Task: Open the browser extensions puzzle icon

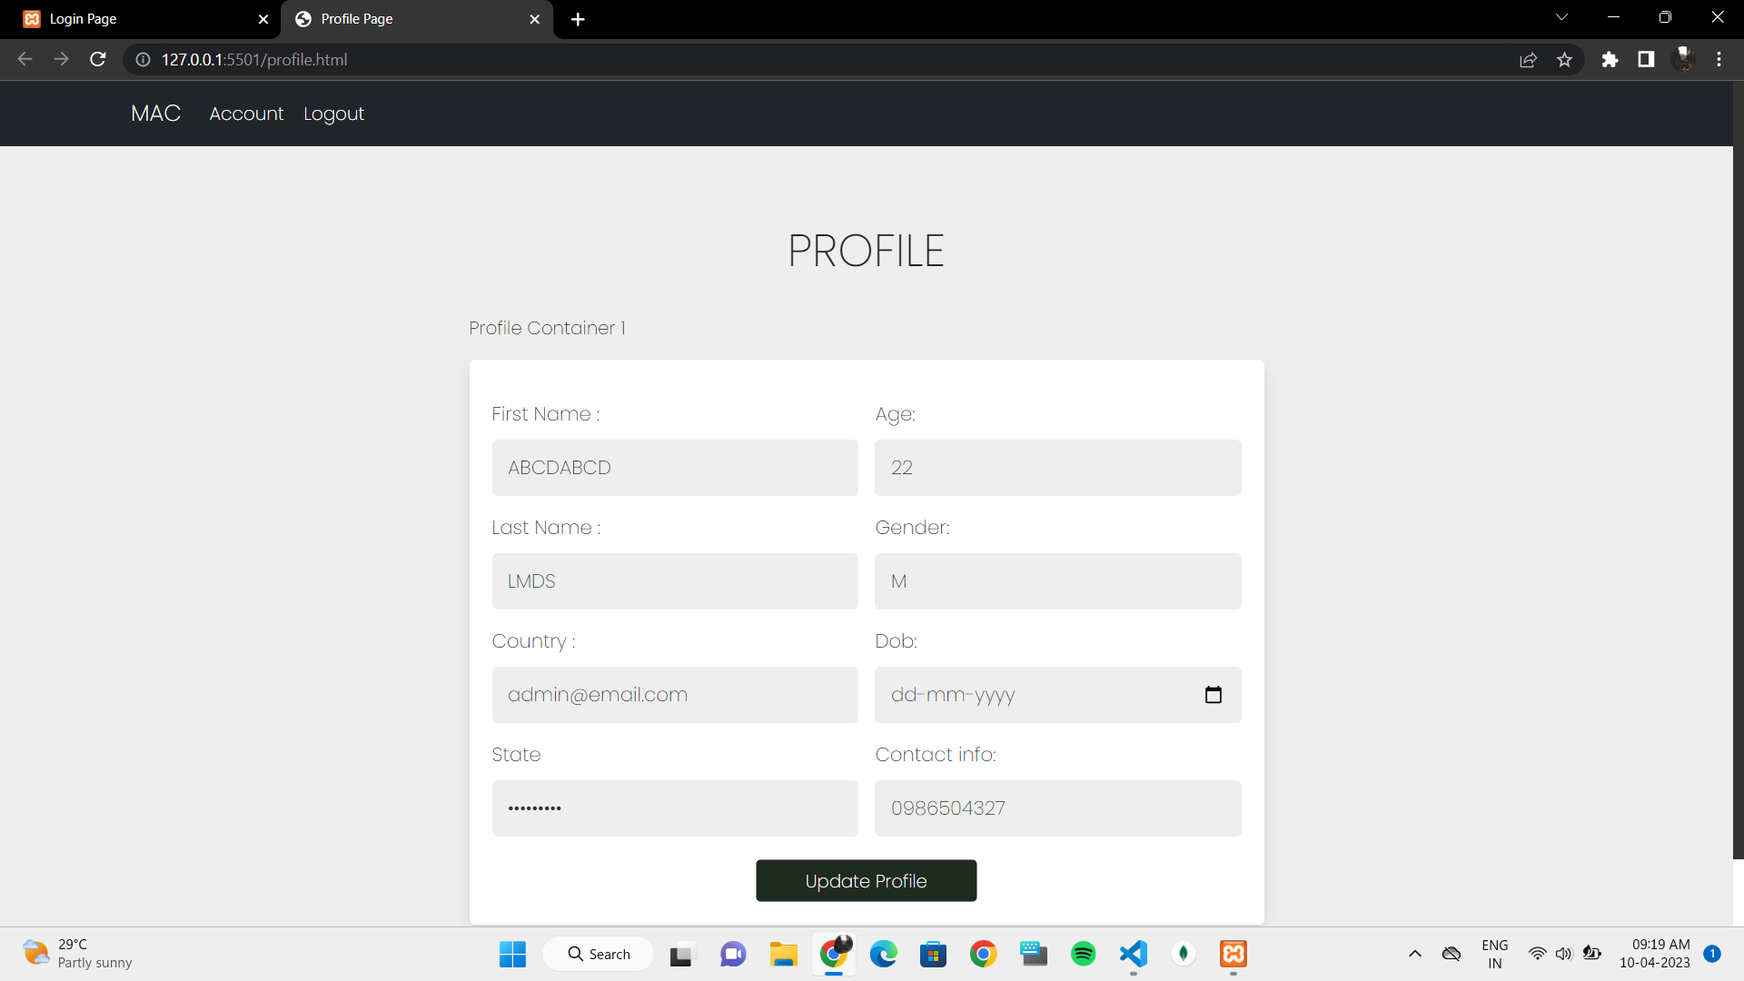Action: point(1610,59)
